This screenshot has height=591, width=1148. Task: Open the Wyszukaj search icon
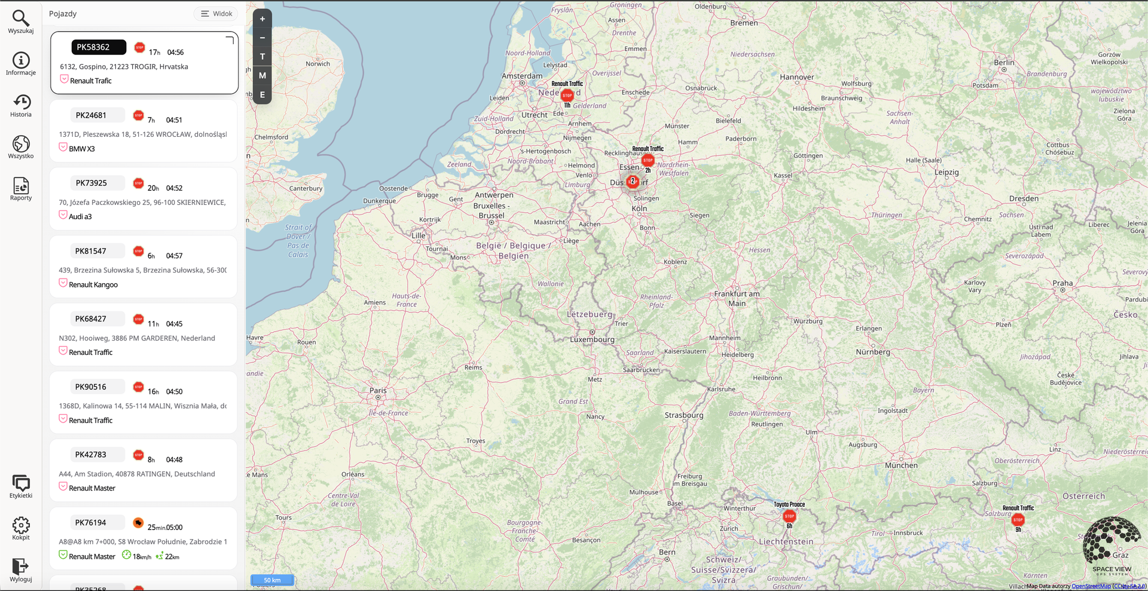[21, 19]
